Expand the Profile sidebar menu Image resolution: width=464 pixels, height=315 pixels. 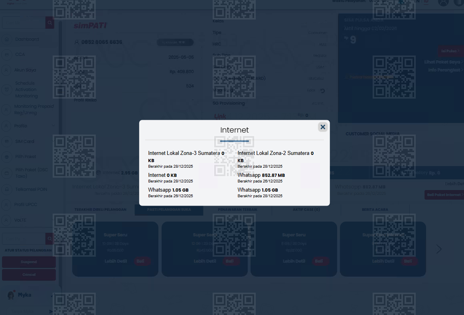(x=21, y=126)
